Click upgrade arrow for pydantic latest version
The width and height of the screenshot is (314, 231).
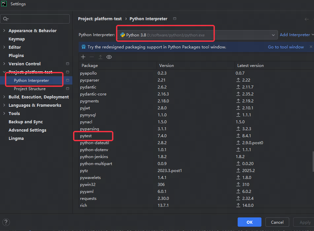point(238,87)
